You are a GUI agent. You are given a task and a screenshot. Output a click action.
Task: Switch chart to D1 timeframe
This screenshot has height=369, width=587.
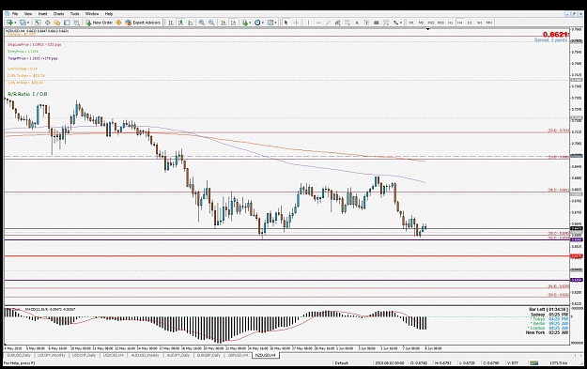[470, 23]
